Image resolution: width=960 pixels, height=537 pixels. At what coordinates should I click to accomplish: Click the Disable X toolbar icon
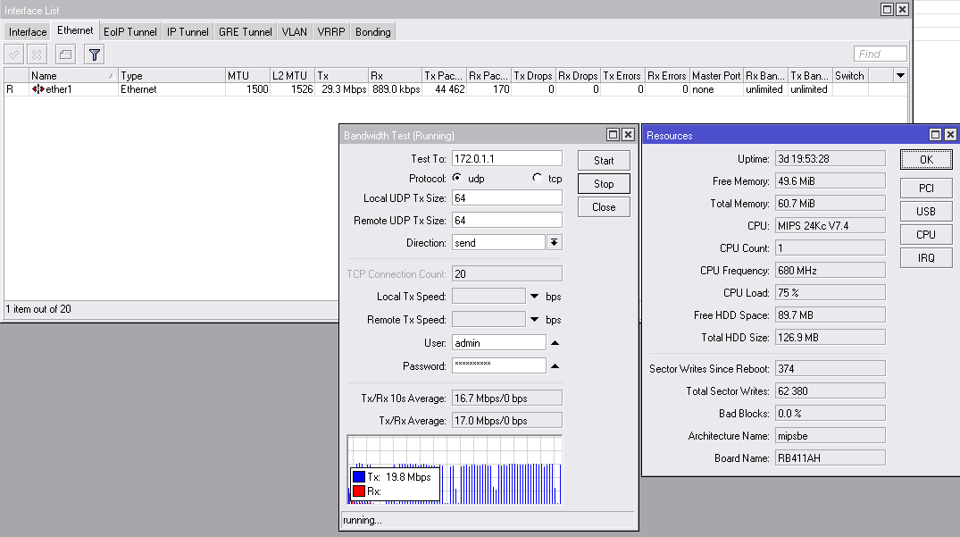pos(38,55)
